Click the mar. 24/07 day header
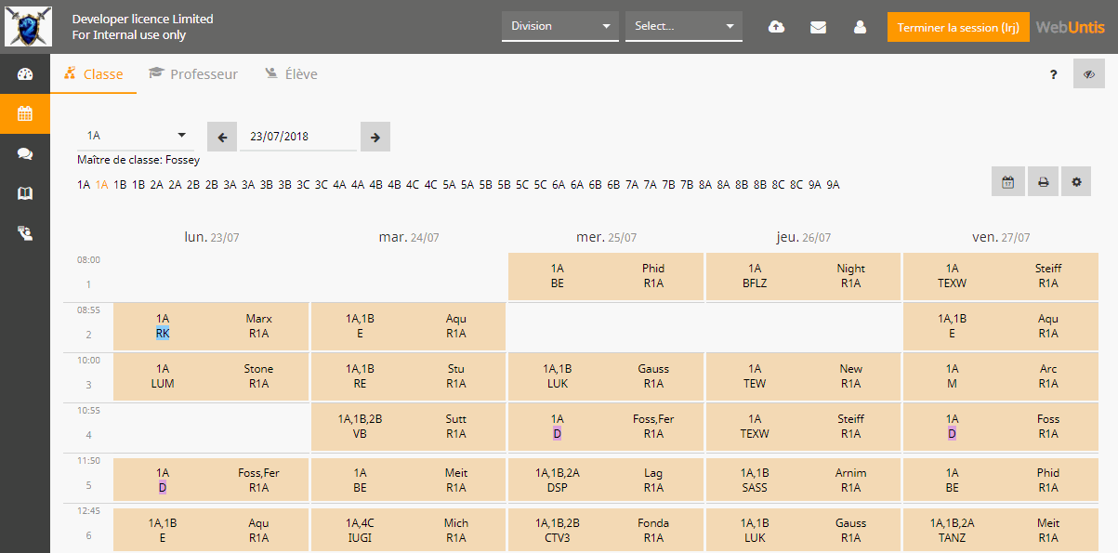This screenshot has height=553, width=1118. [x=409, y=237]
